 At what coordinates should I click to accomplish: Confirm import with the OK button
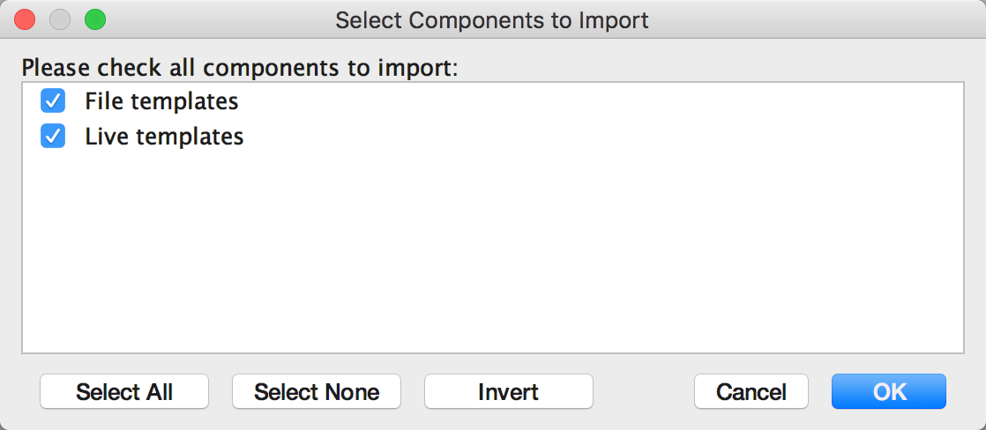889,391
